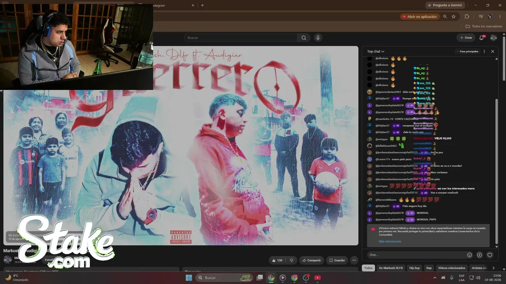Start voice search with the microphone icon
The height and width of the screenshot is (284, 506).
(x=318, y=38)
